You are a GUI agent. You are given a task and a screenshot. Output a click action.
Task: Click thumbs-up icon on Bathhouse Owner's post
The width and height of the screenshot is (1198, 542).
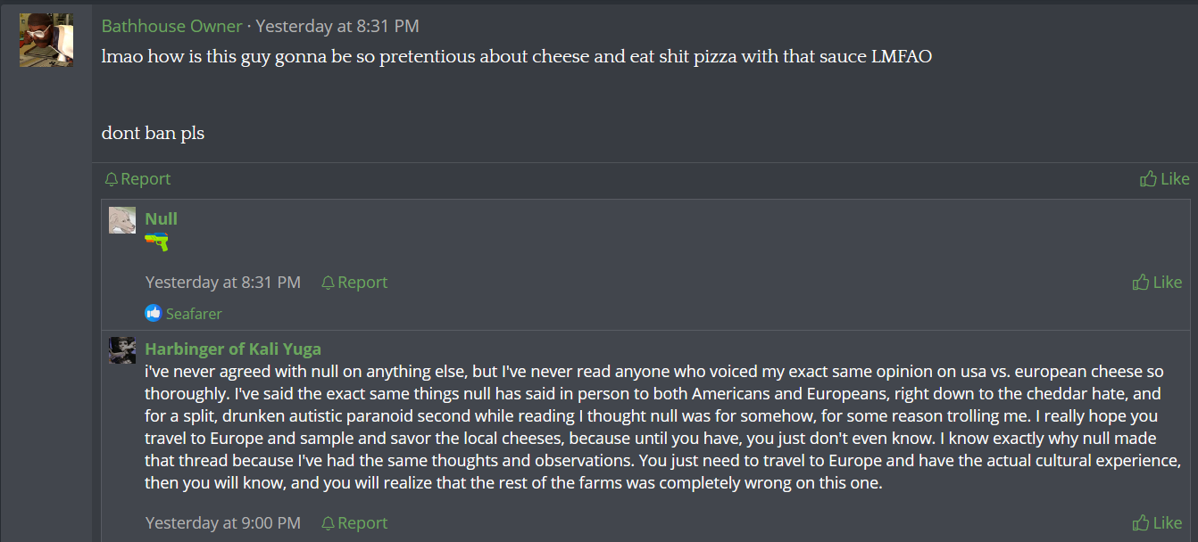pos(1148,179)
